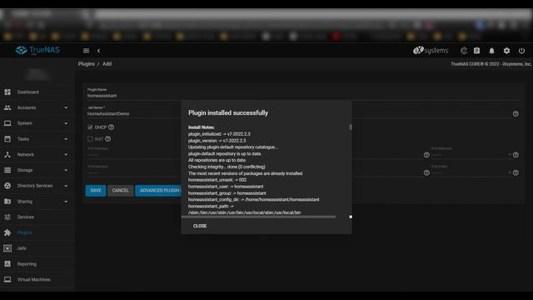Click the Directory Services icon
The height and width of the screenshot is (300, 533).
pos(7,186)
